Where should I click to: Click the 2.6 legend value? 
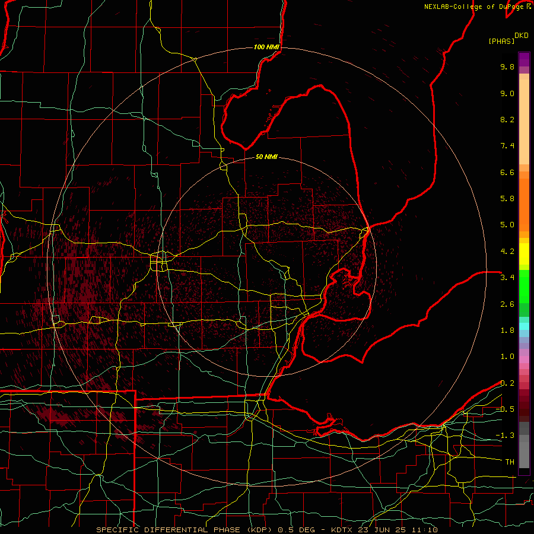pyautogui.click(x=507, y=304)
